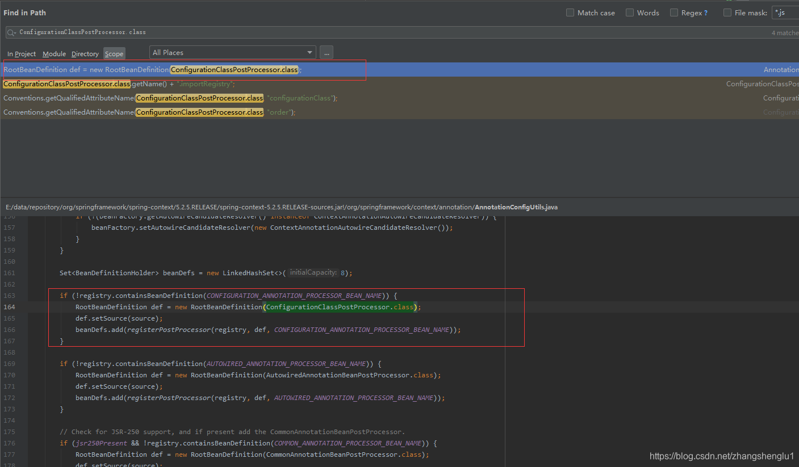Click the ellipsis button beside scope dropdown
The width and height of the screenshot is (799, 467).
coord(327,52)
